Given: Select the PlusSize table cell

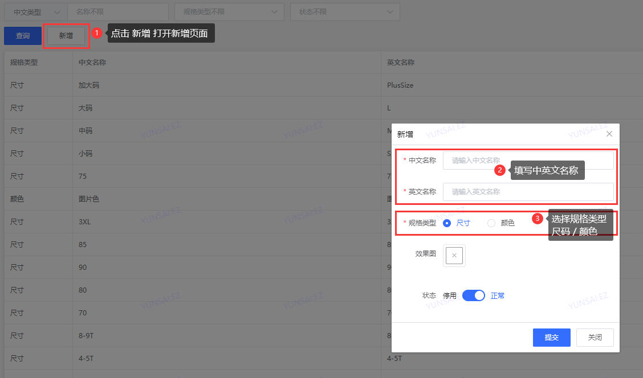Looking at the screenshot, I should tap(512, 85).
